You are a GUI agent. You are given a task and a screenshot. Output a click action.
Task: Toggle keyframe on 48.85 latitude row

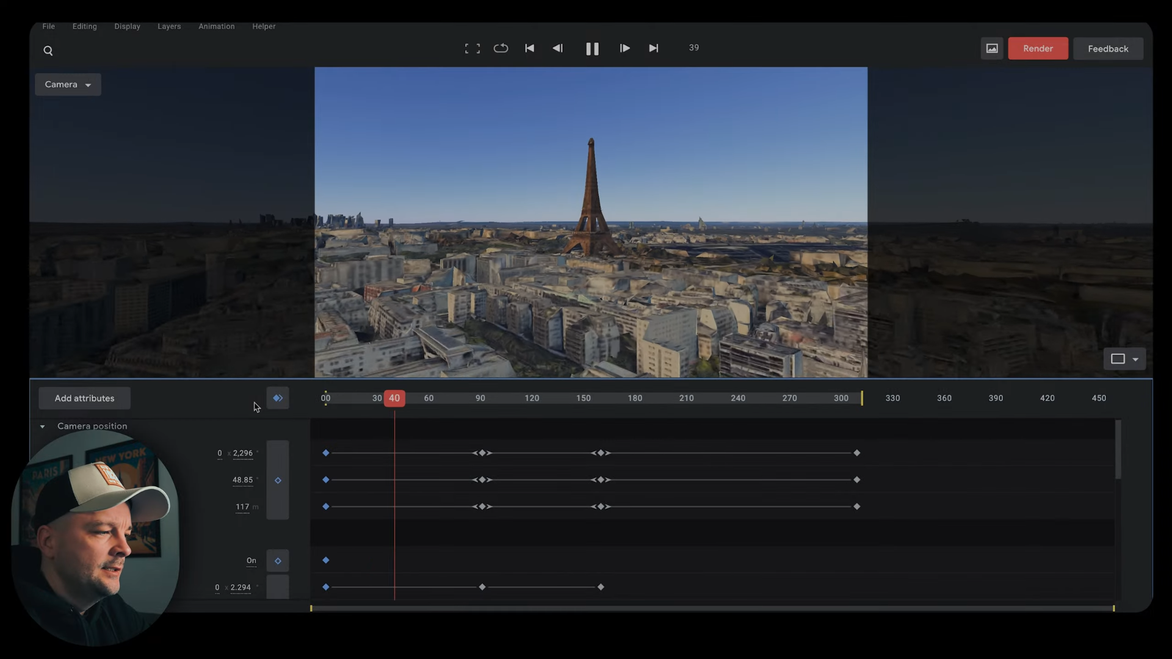[278, 480]
